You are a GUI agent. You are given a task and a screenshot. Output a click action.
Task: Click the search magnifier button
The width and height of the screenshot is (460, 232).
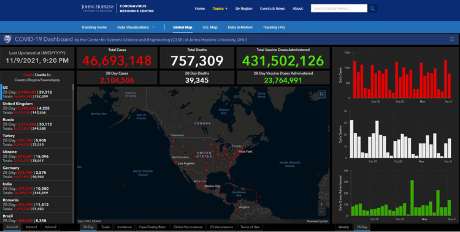(x=372, y=9)
